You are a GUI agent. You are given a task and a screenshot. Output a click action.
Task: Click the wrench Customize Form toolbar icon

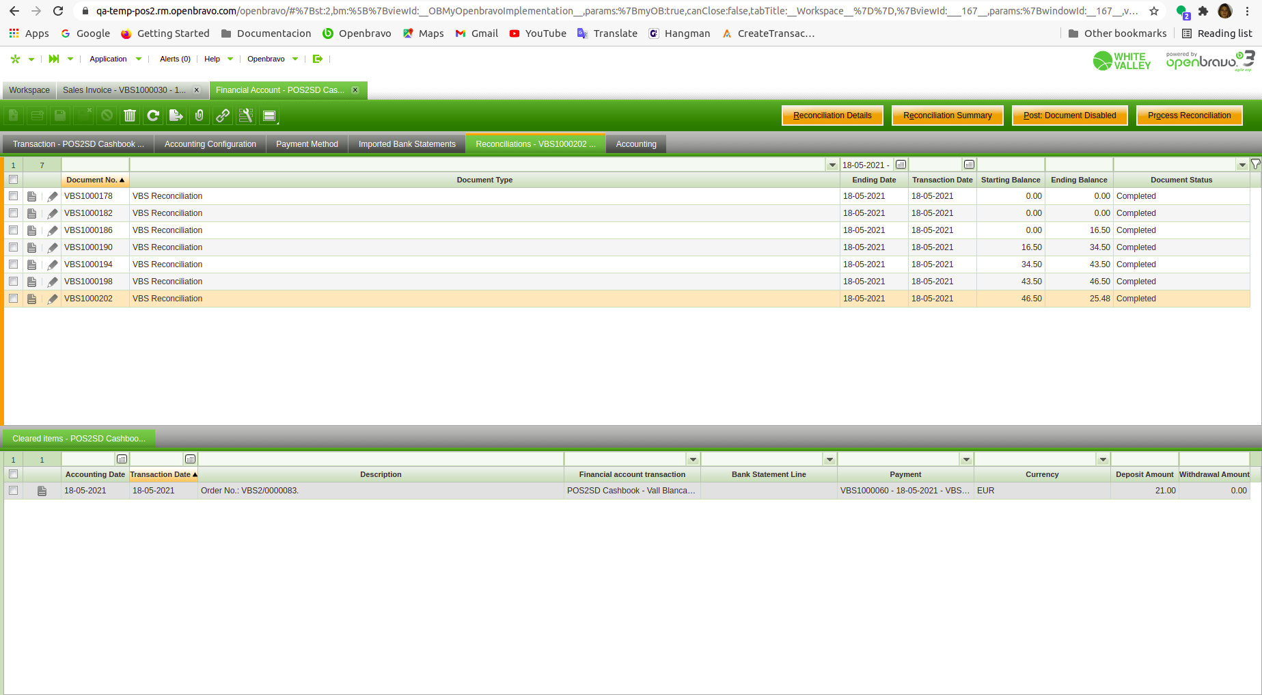[246, 115]
